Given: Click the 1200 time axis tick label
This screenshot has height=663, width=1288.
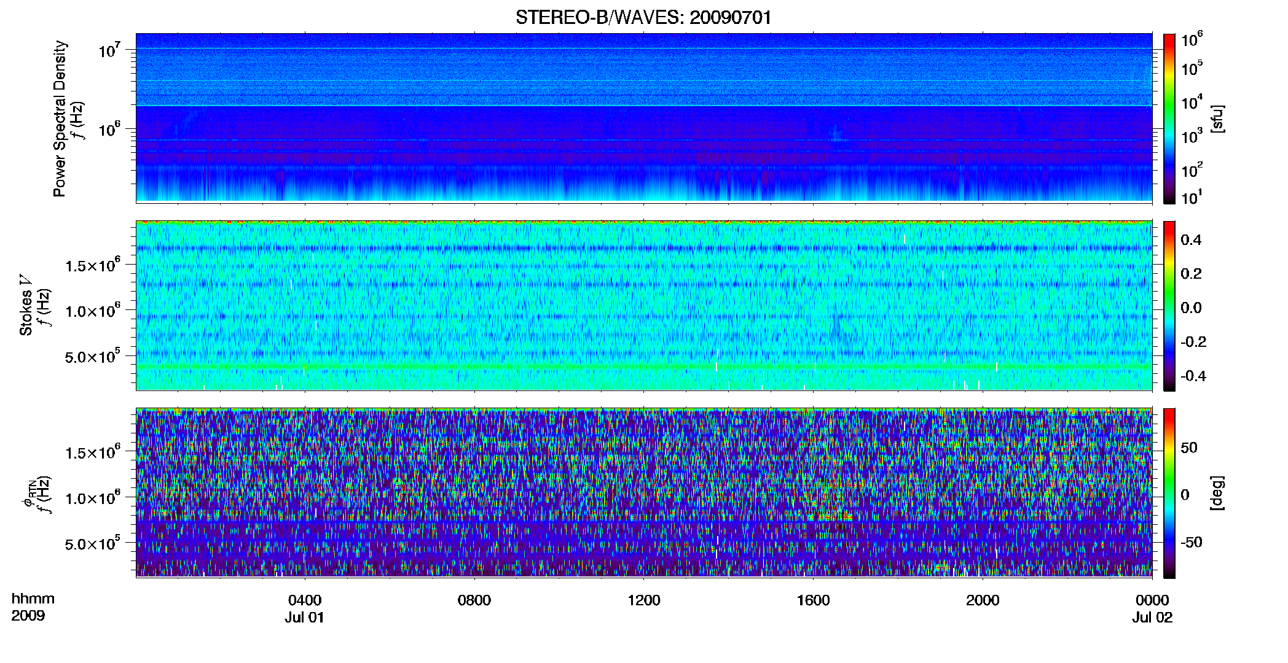Looking at the screenshot, I should (x=644, y=600).
